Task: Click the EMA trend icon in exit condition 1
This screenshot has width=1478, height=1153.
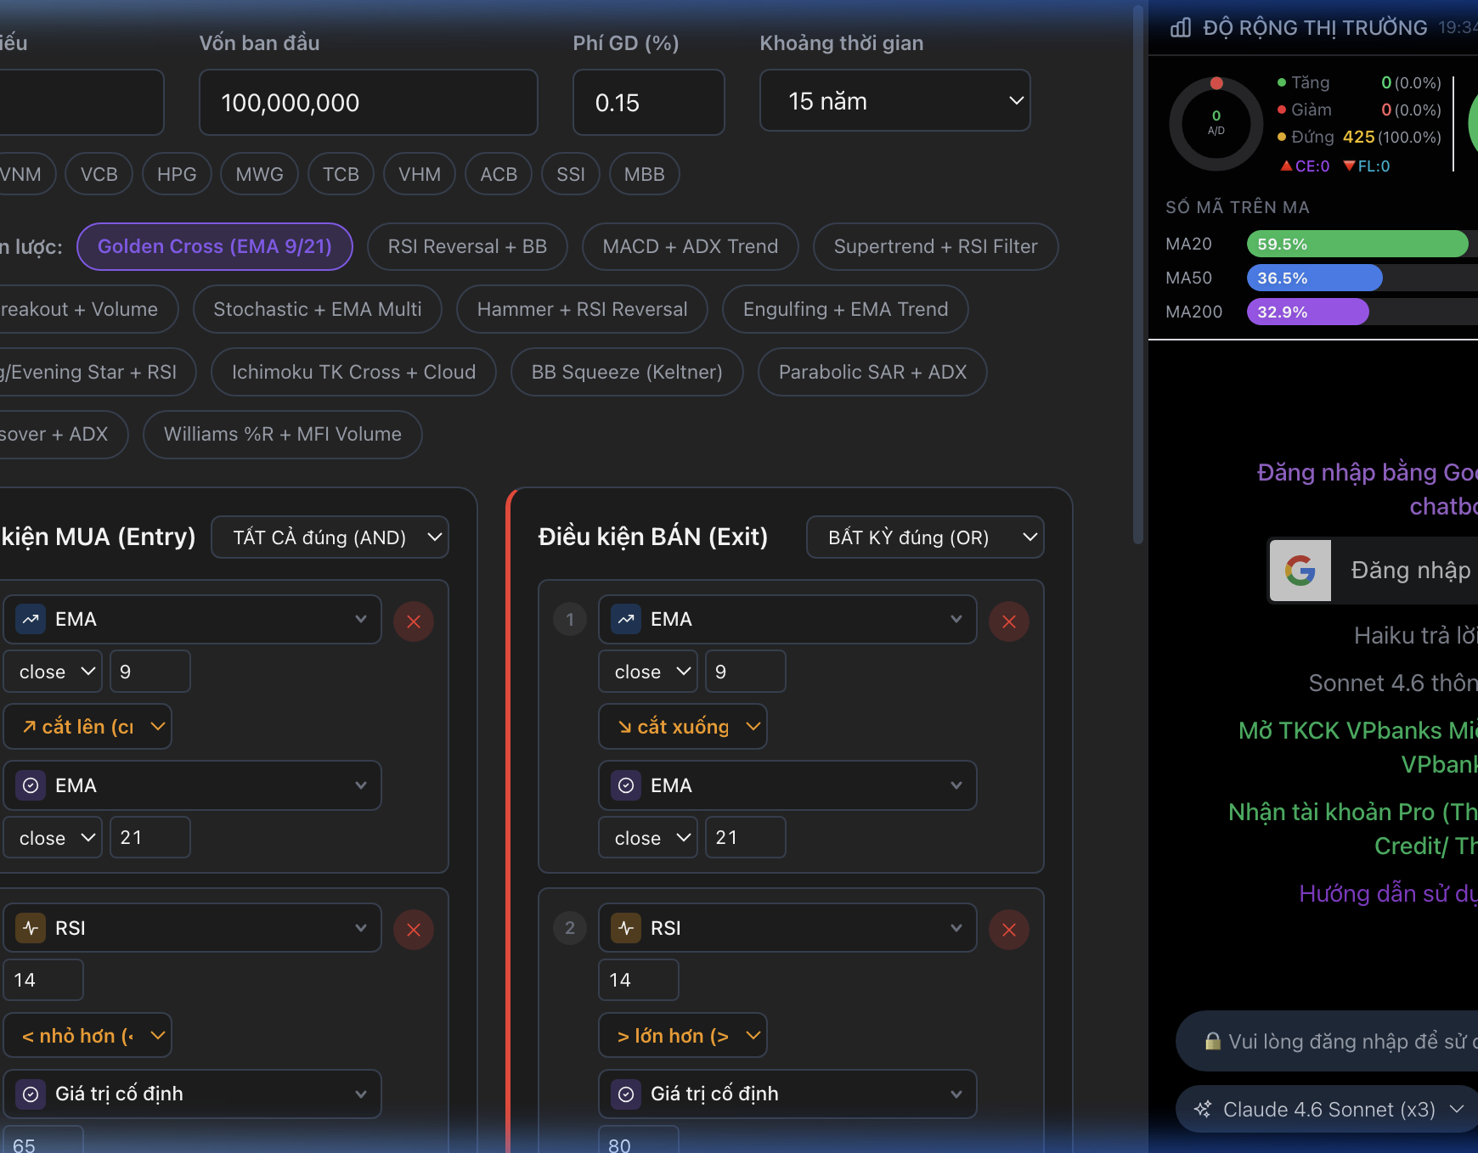Action: click(x=626, y=619)
